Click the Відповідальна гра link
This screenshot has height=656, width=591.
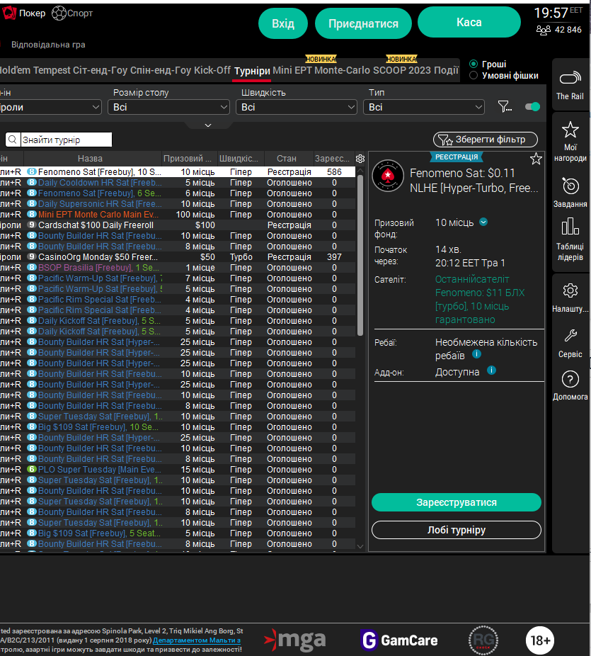49,45
